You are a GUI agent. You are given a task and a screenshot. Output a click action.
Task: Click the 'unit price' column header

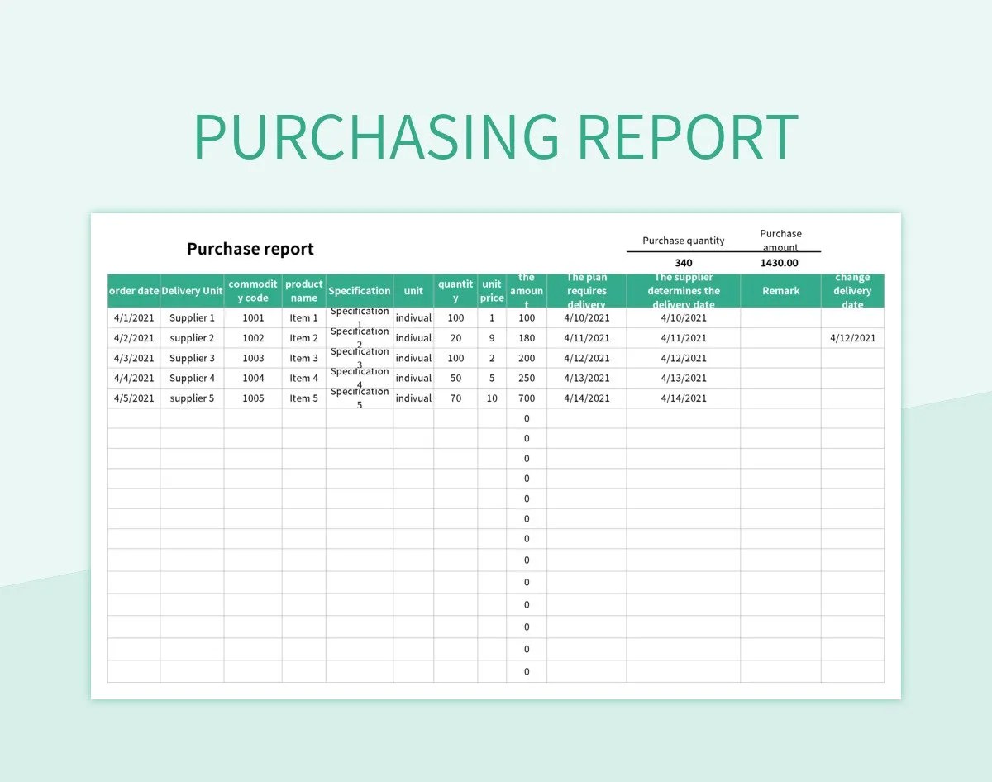[x=492, y=291]
